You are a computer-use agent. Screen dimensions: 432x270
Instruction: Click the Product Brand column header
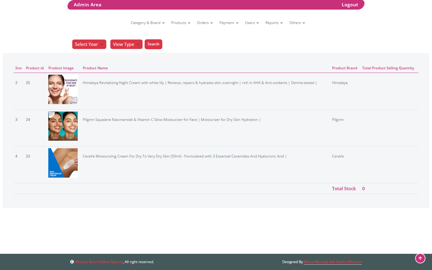point(344,68)
